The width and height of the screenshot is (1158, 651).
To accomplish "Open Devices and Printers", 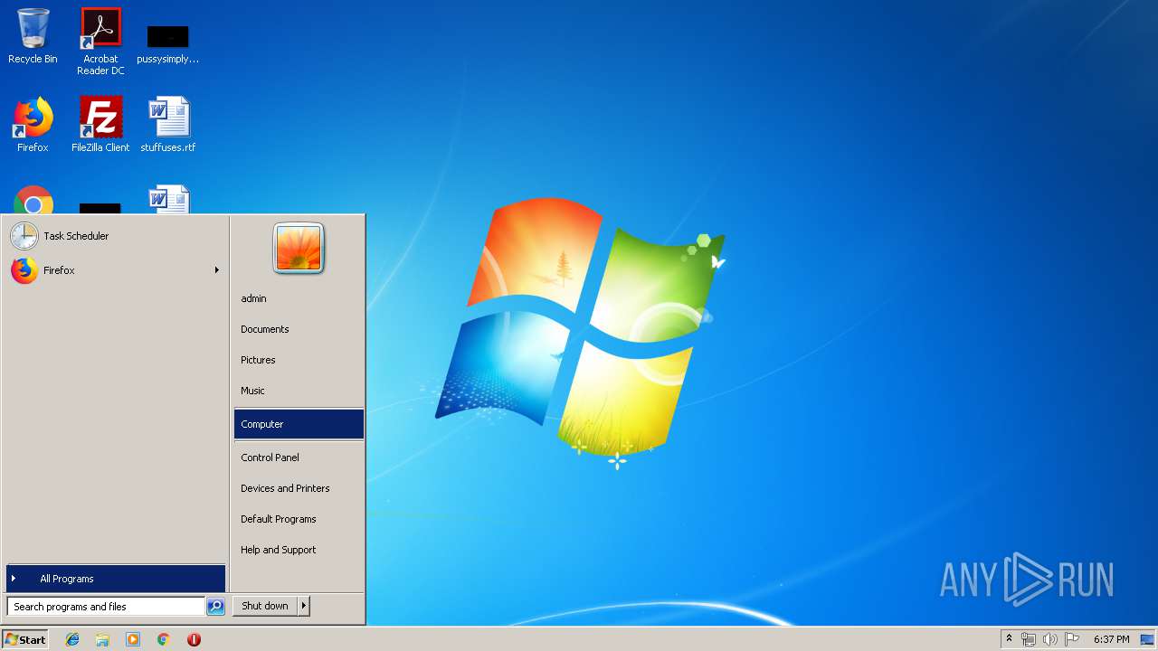I will 299,488.
